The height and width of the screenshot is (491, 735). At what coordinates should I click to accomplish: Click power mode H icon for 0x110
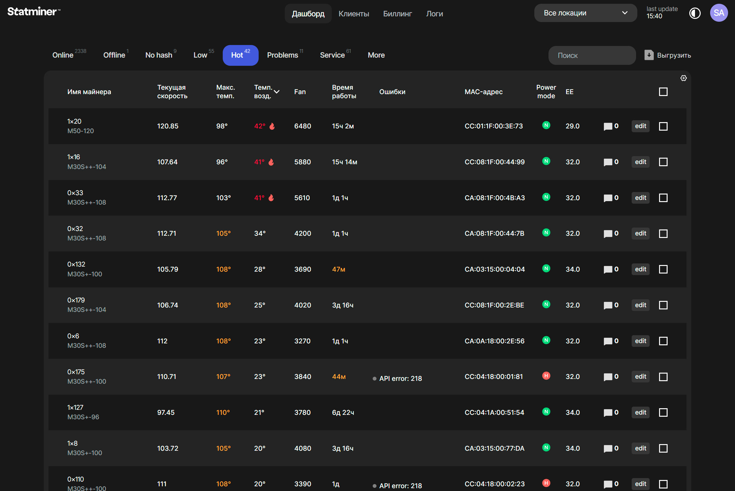pyautogui.click(x=546, y=483)
